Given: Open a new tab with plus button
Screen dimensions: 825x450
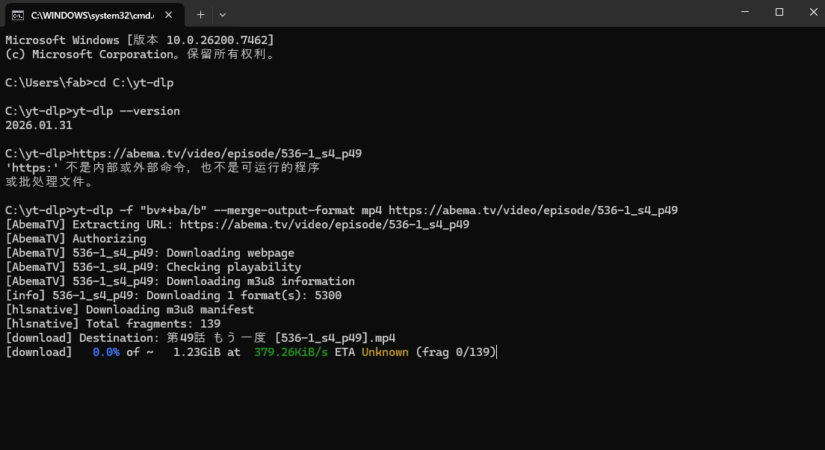Looking at the screenshot, I should [x=200, y=14].
